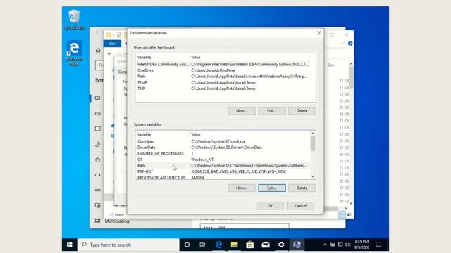This screenshot has width=451, height=253.
Task: Show hidden system tray icons
Action: coord(324,245)
